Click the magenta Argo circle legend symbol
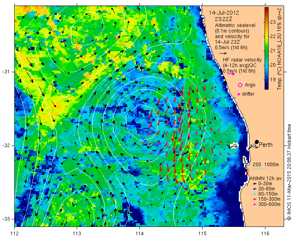This screenshot has width=294, height=238. (x=240, y=85)
